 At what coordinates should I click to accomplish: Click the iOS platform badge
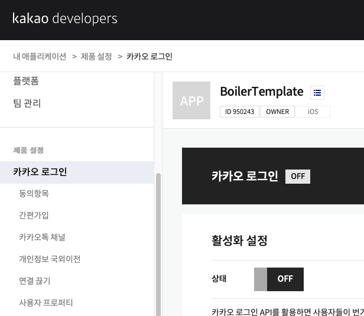click(313, 112)
